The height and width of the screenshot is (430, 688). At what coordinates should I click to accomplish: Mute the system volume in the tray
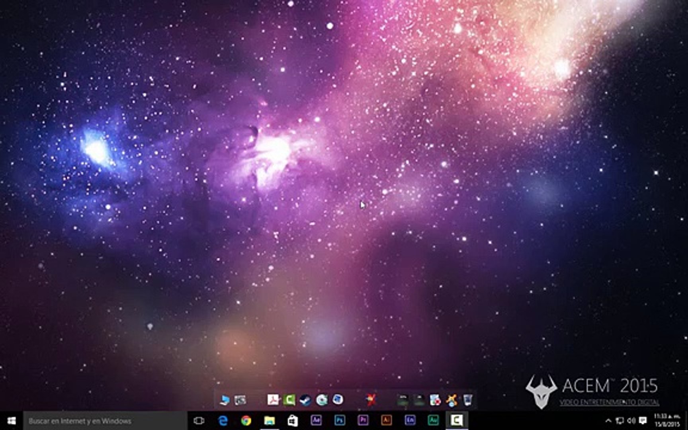point(632,420)
